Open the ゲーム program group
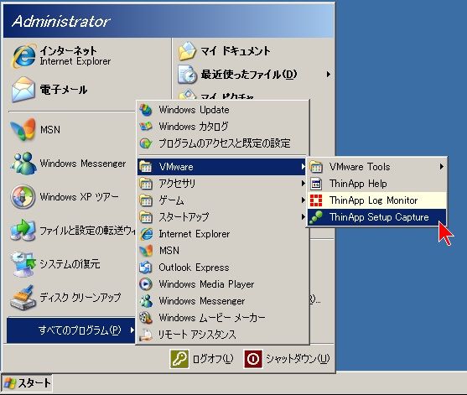 click(221, 200)
